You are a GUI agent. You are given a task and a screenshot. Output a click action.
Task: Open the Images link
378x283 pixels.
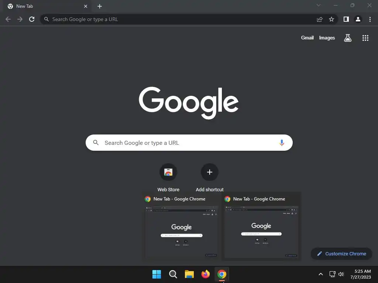coord(327,38)
